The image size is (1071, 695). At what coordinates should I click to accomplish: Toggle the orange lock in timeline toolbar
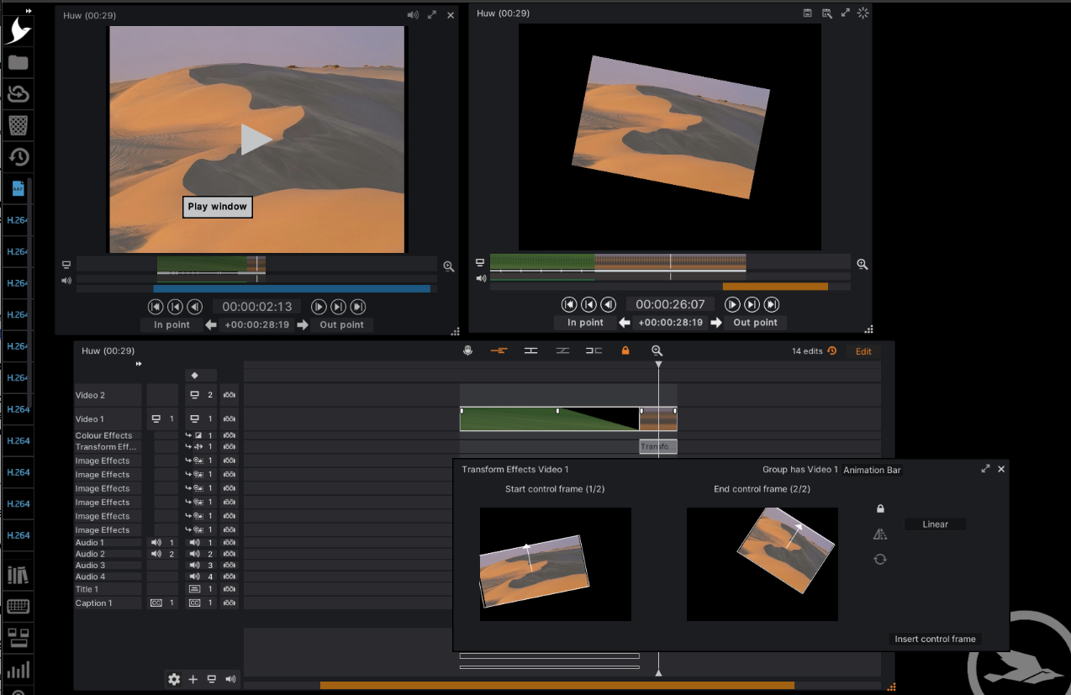625,350
